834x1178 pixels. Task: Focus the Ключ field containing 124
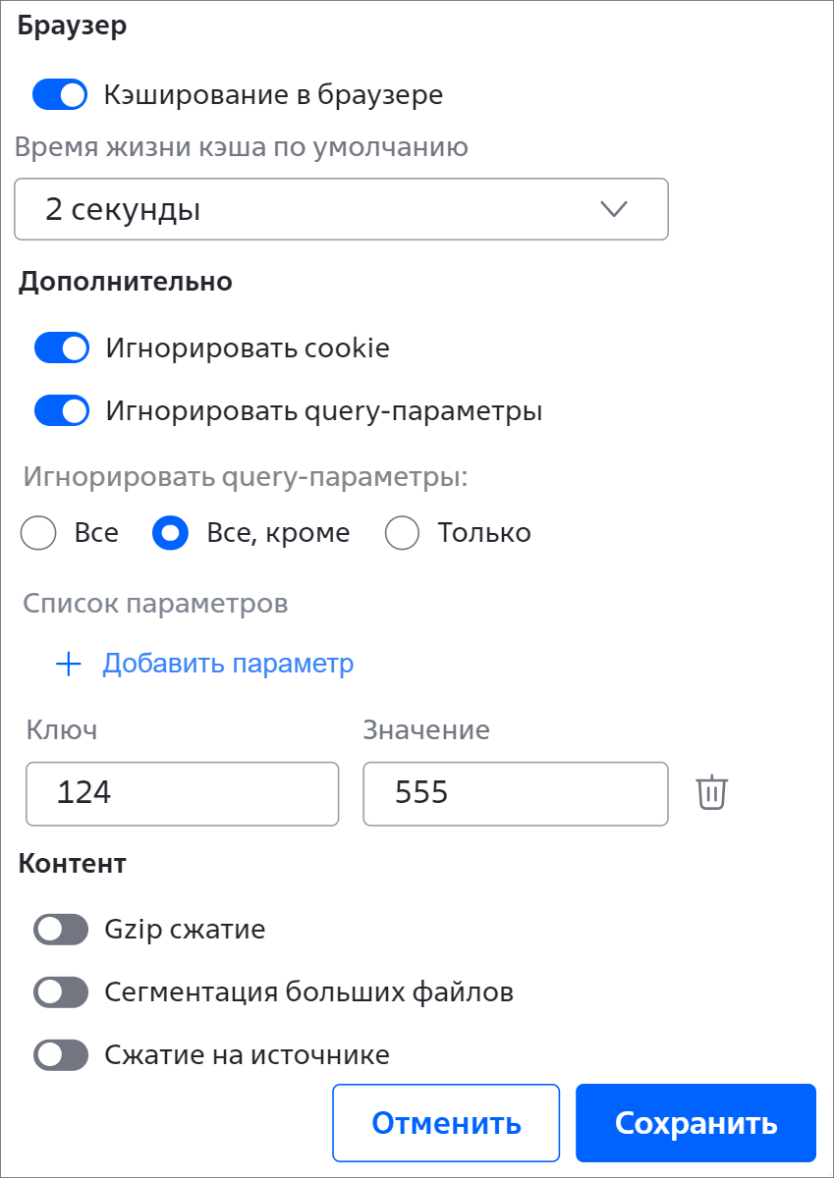click(183, 793)
